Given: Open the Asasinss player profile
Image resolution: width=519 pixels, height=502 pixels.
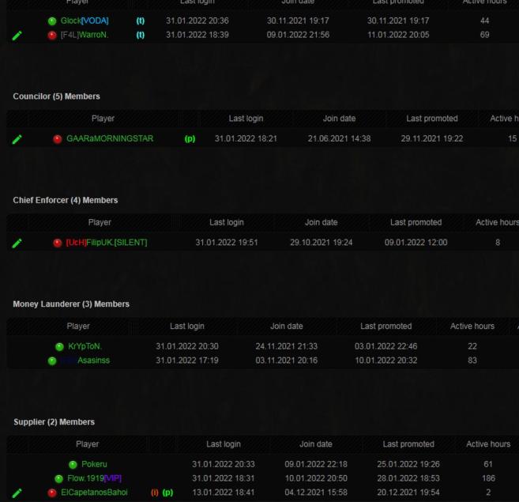Looking at the screenshot, I should pyautogui.click(x=93, y=360).
